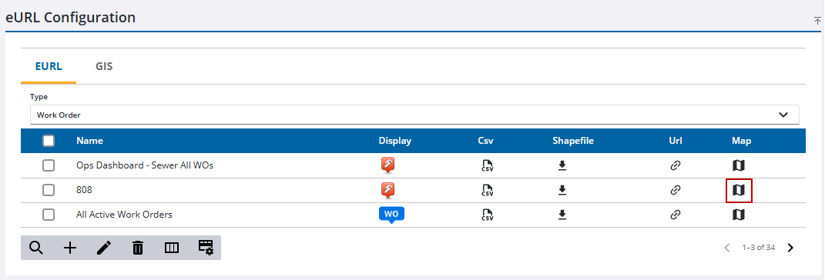Open the grid settings icon with gear
This screenshot has height=280, width=825.
pyautogui.click(x=206, y=248)
